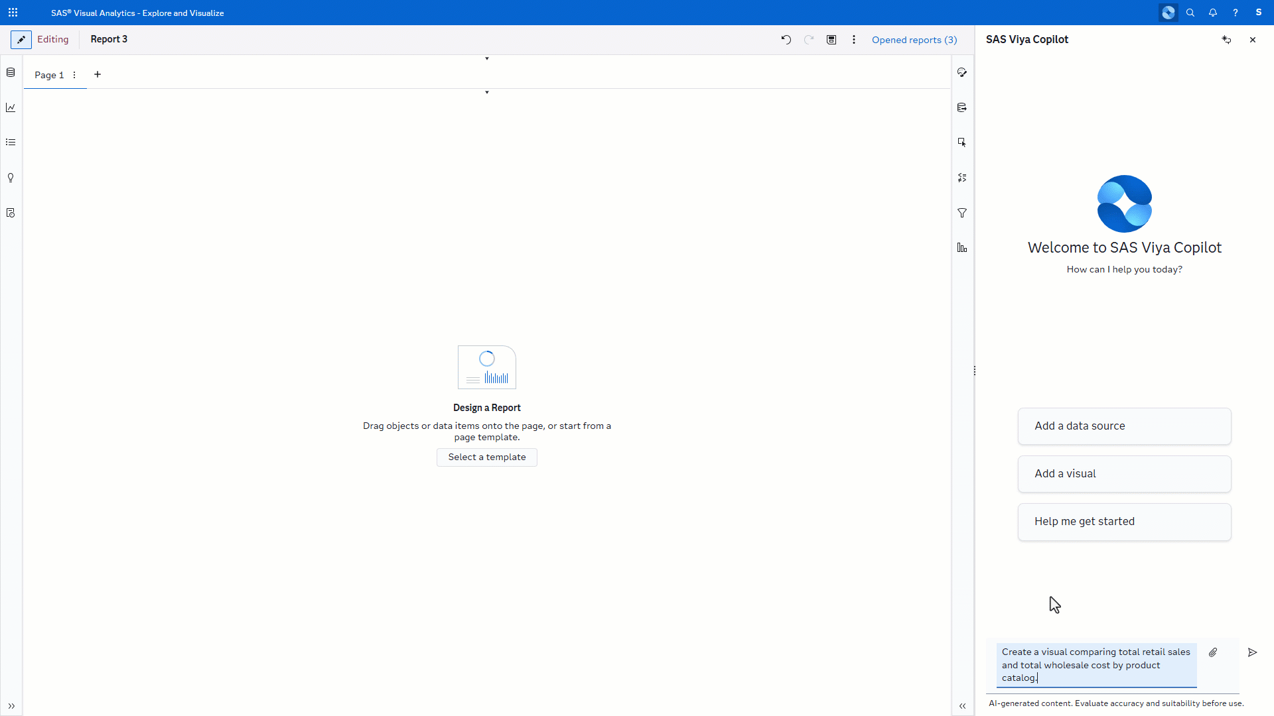Open the Page 1 options menu
Screen dimensions: 1274x716
click(x=74, y=75)
